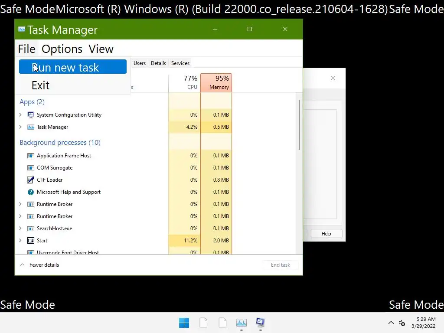
Task: Collapse to Fewer details view
Action: (39, 265)
